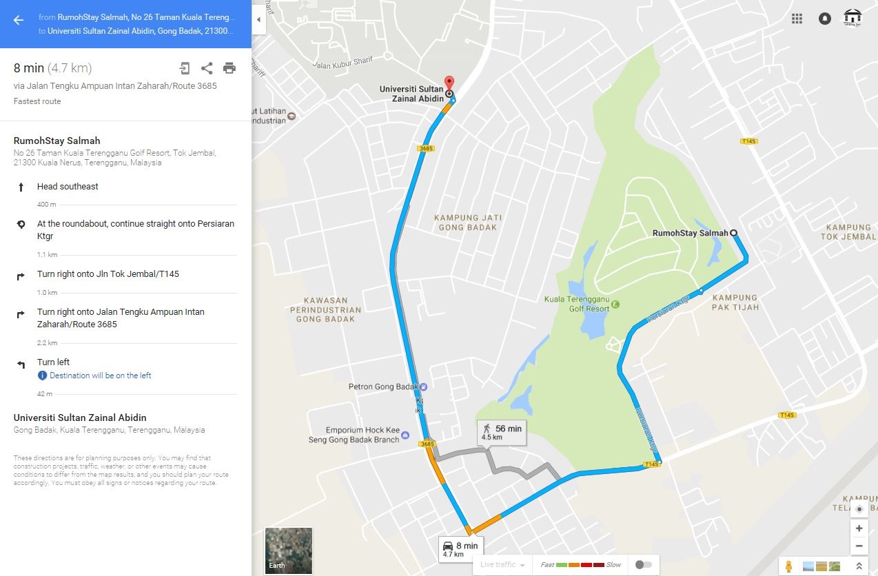878x576 pixels.
Task: Open the notifications bell
Action: tap(824, 19)
